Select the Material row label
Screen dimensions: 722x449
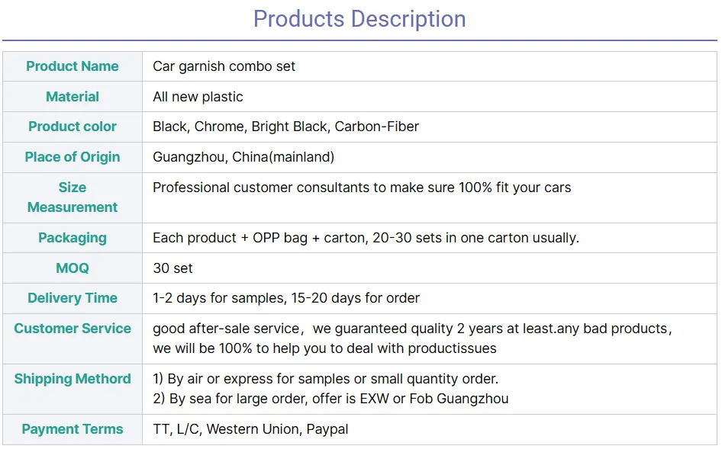coord(73,97)
